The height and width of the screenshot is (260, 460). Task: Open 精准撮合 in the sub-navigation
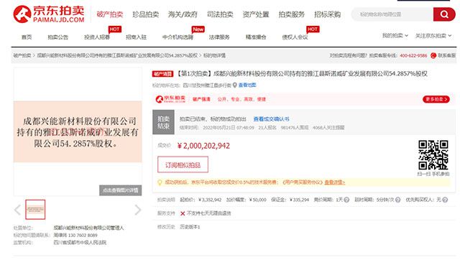[256, 37]
